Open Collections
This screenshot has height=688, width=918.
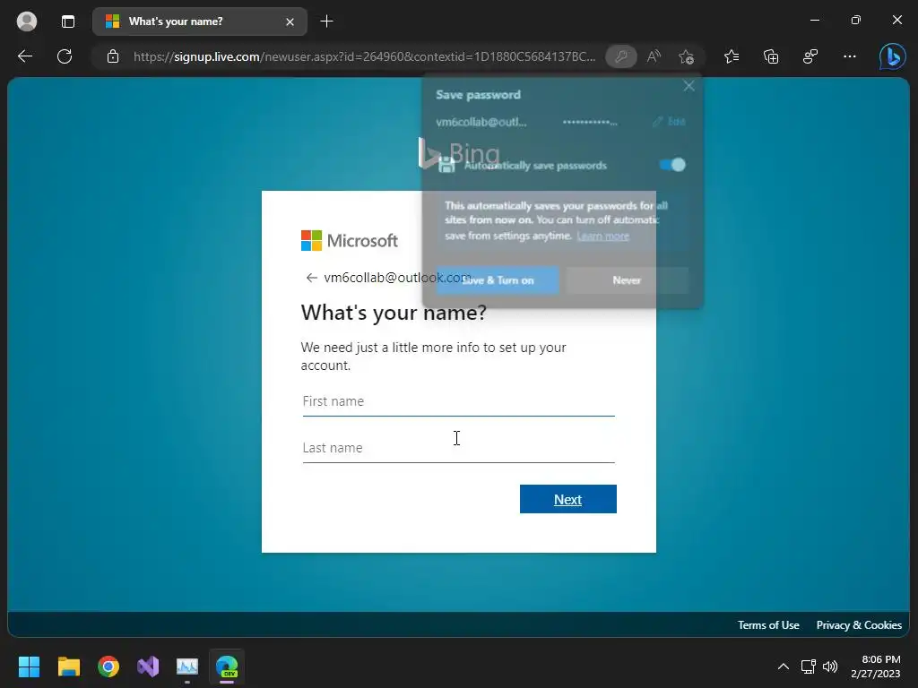[x=771, y=56]
